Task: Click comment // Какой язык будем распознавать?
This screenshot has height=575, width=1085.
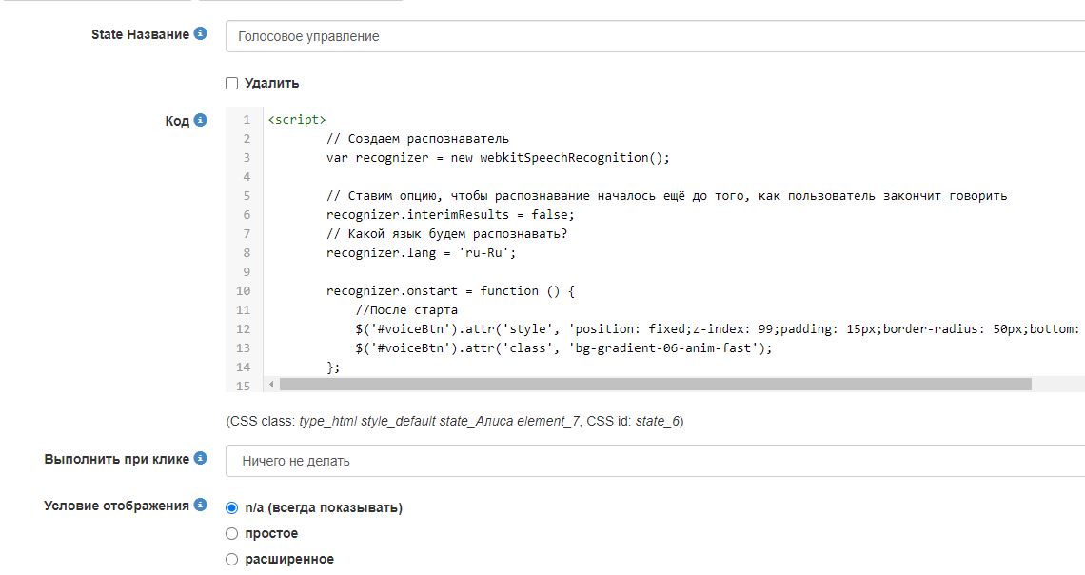Action: [447, 234]
